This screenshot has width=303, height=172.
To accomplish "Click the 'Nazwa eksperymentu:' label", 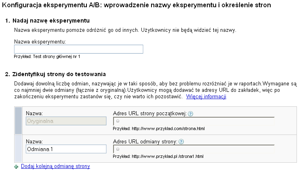I will [40, 41].
